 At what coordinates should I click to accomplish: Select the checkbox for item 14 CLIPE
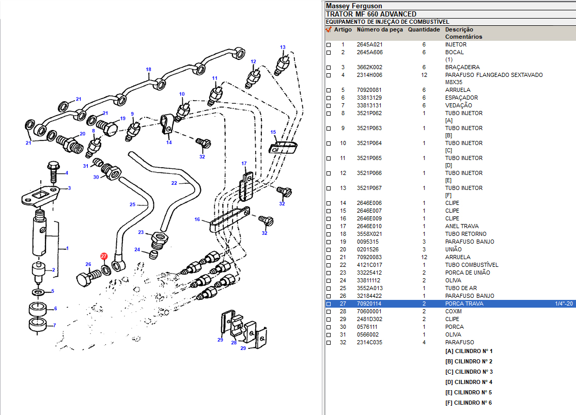pos(329,203)
